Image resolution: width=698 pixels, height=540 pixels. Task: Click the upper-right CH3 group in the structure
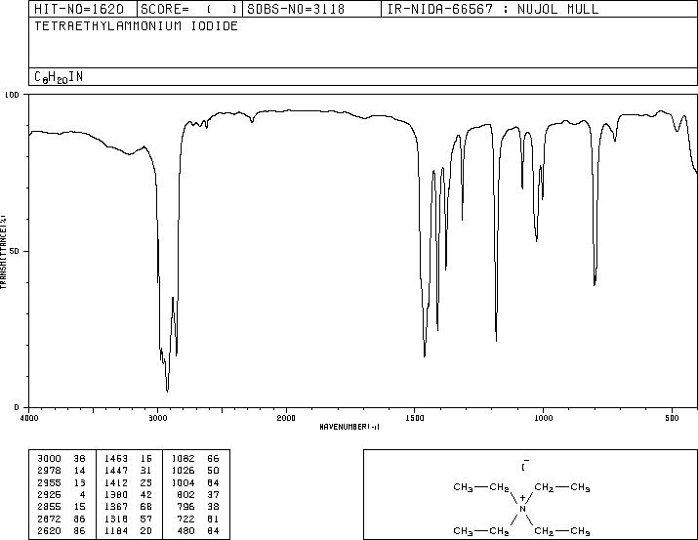pos(580,487)
